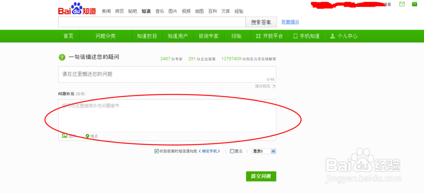The height and width of the screenshot is (193, 424).
Task: Open the 知道用户 nav item
Action: [178, 36]
